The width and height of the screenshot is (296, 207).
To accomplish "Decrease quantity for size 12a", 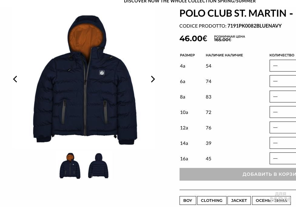I will (x=275, y=128).
